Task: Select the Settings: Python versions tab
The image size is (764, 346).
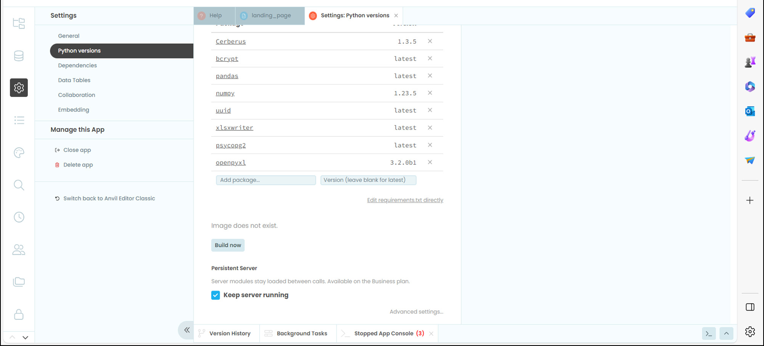Action: (x=354, y=16)
